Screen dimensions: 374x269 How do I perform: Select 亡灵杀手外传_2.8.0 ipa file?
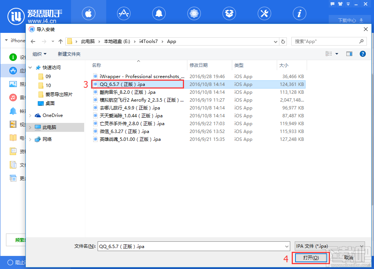[198, 124]
